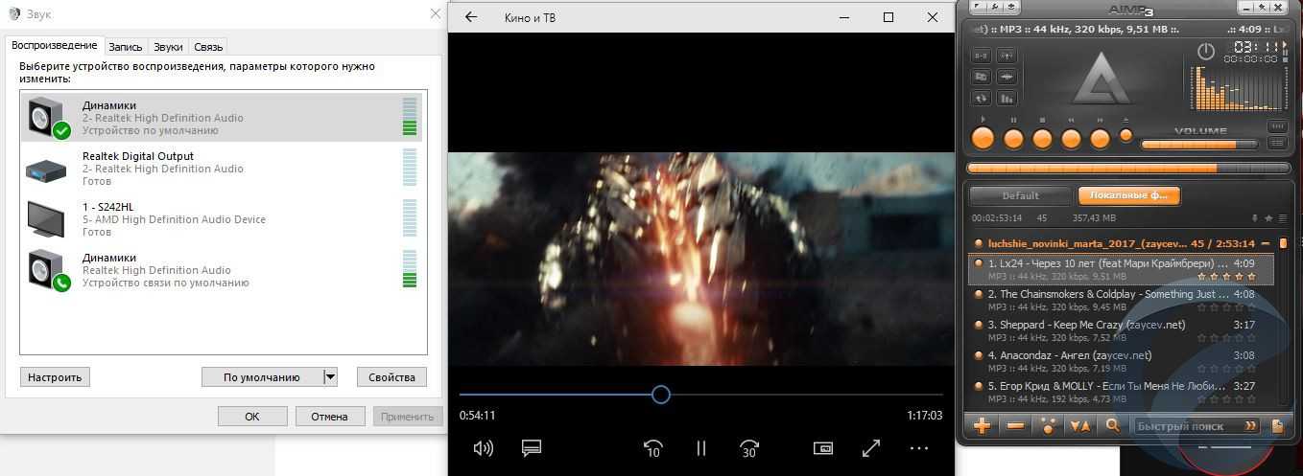Skip back 10 seconds in the video
The image size is (1303, 476).
point(653,448)
